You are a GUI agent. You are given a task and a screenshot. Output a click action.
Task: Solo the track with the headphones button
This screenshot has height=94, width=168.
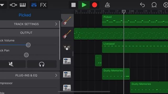point(42,64)
